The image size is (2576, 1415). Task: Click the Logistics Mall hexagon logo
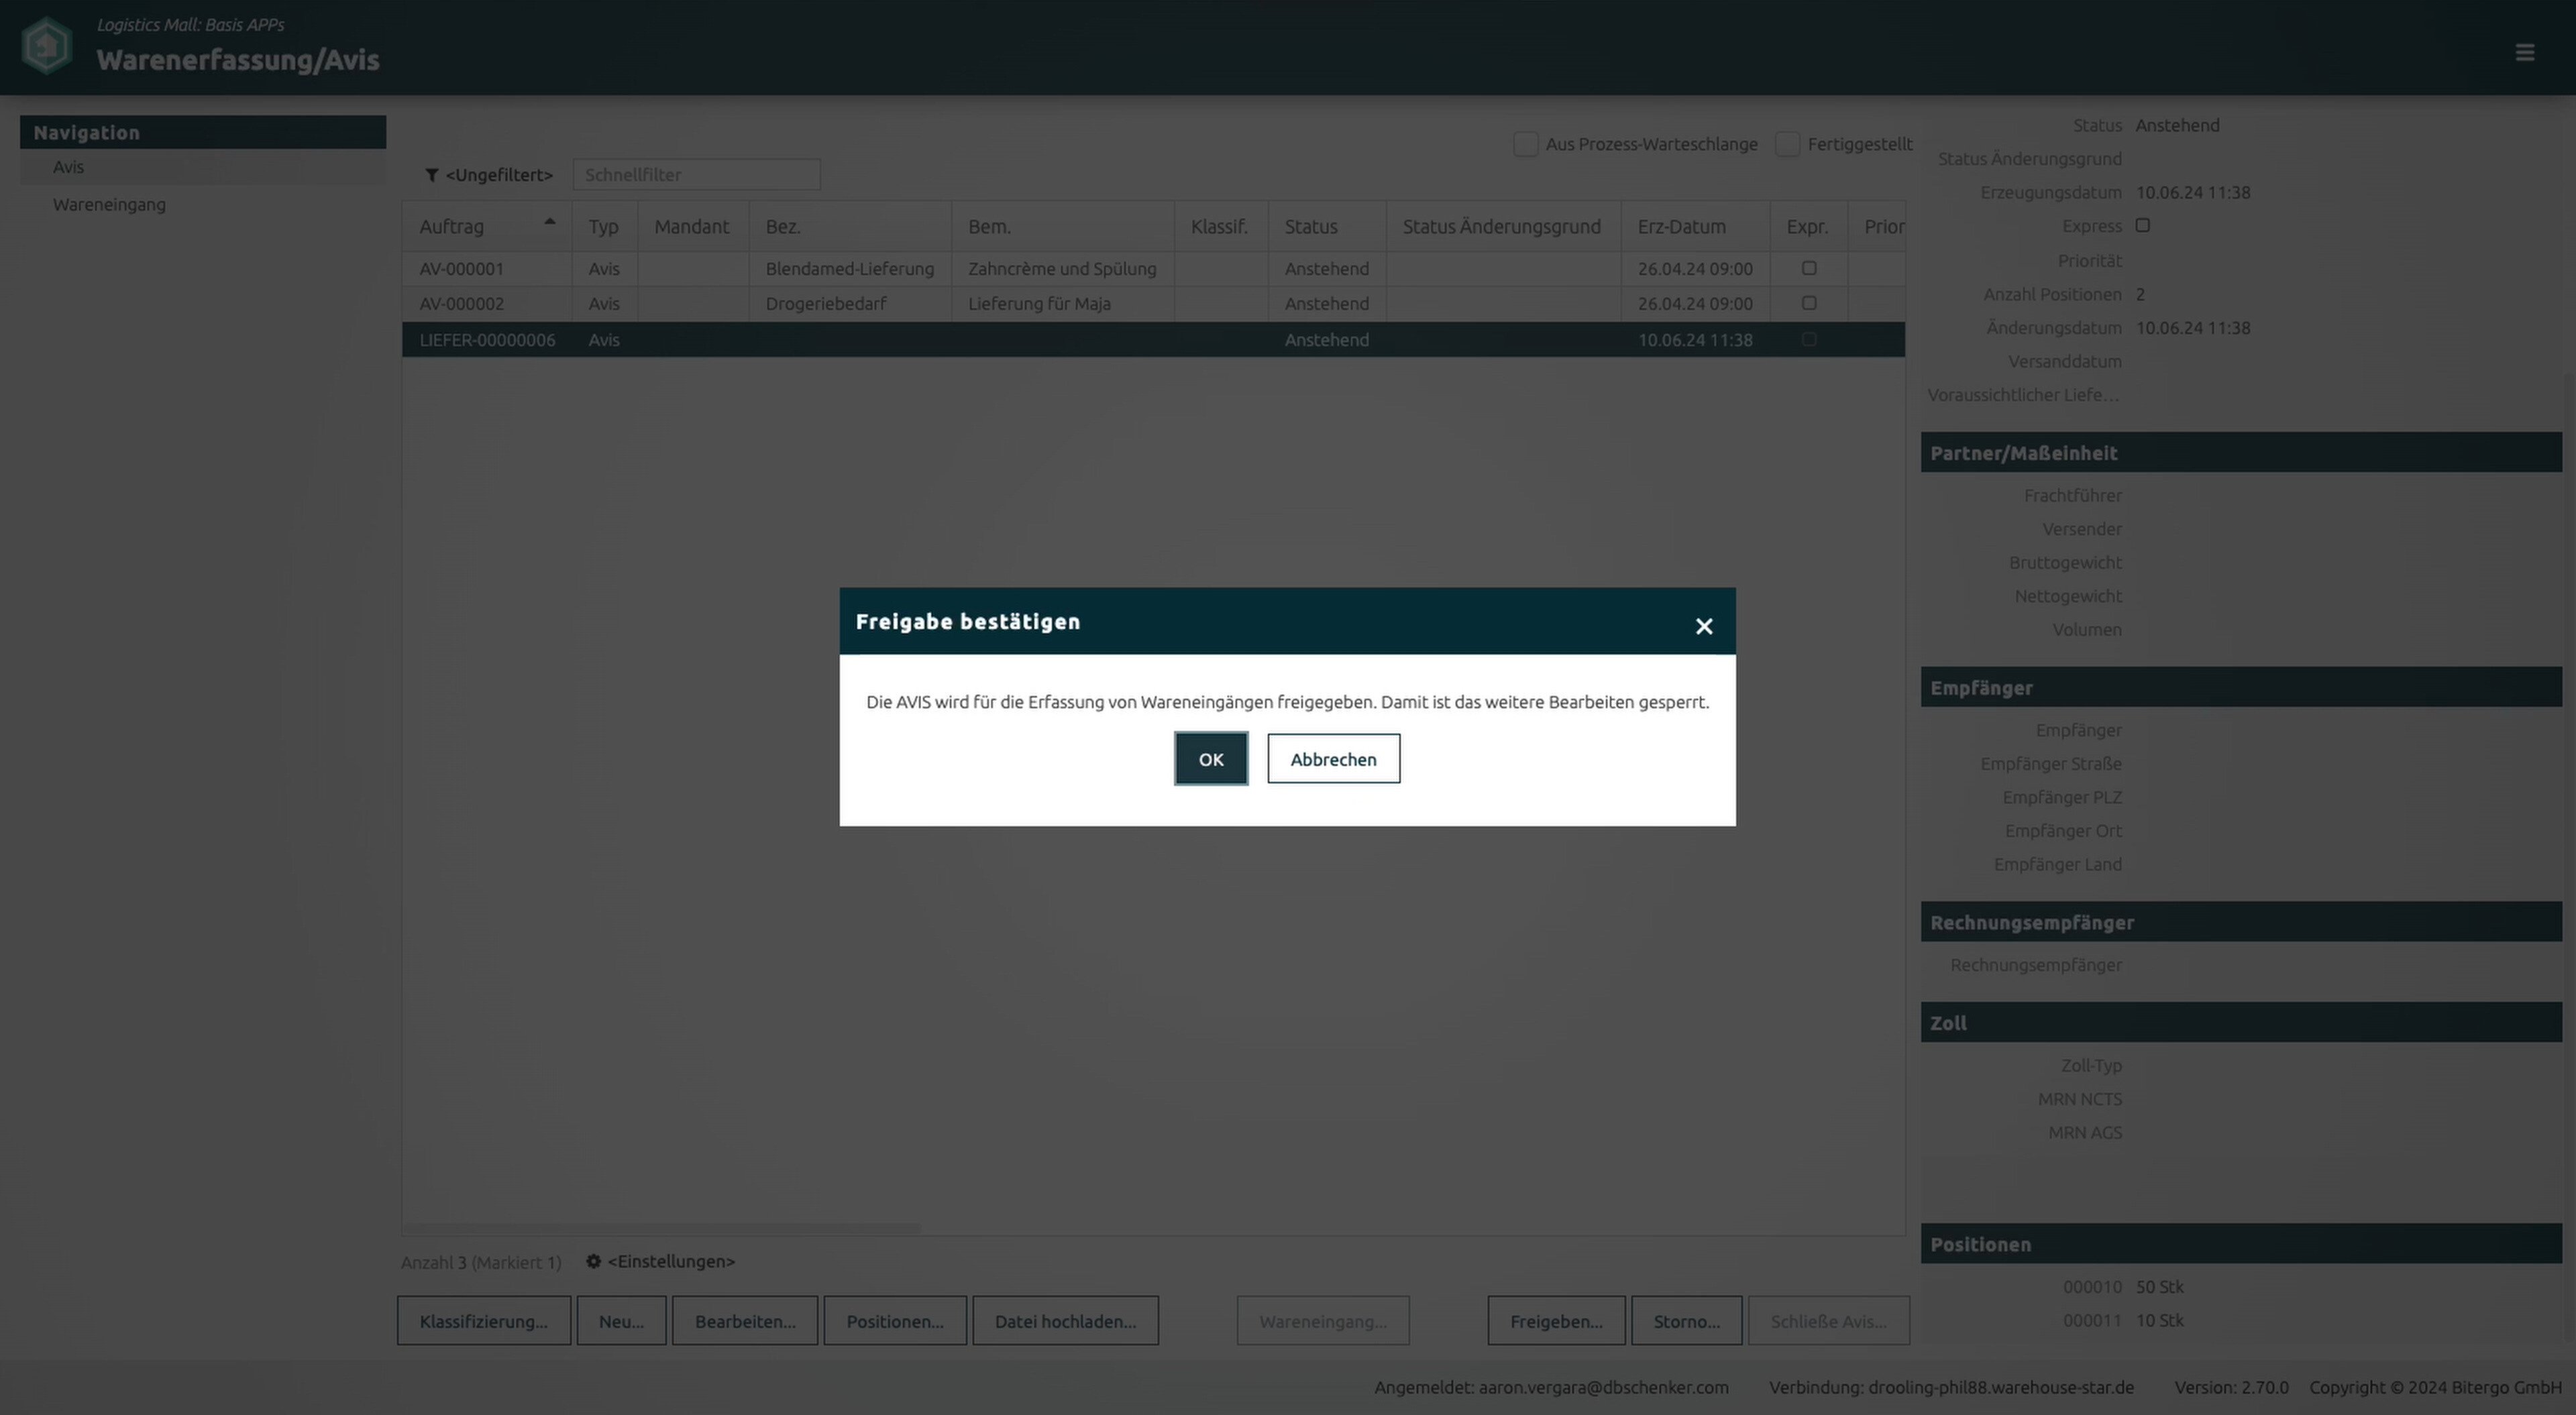coord(47,46)
